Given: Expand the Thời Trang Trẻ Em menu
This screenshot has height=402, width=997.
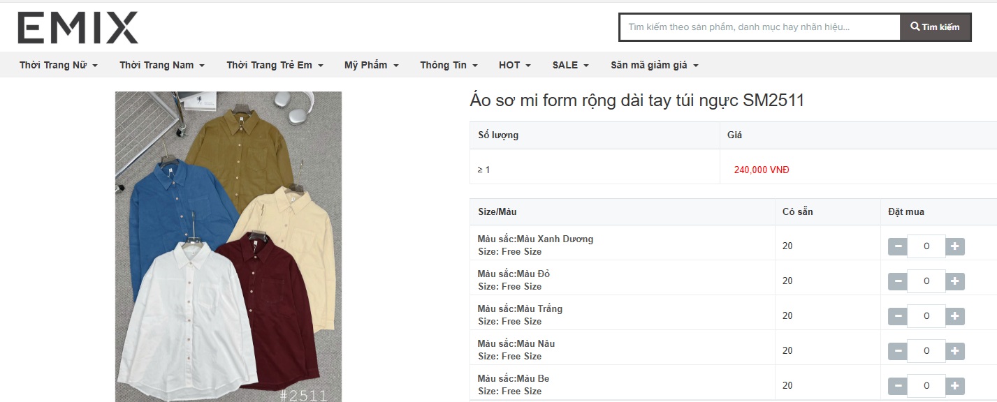Looking at the screenshot, I should tap(275, 65).
